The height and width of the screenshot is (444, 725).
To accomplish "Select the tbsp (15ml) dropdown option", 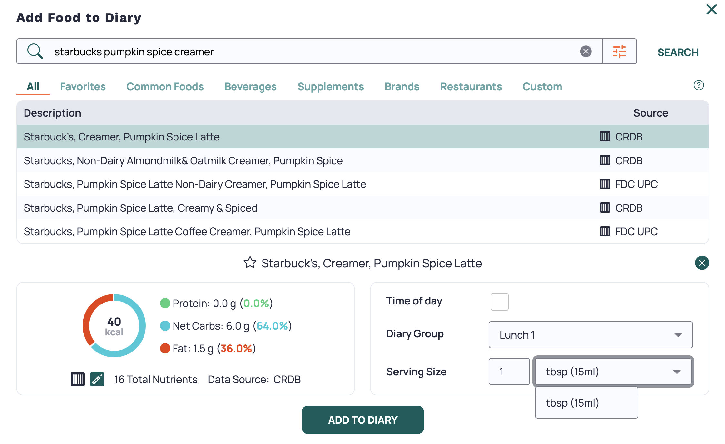I will click(586, 402).
